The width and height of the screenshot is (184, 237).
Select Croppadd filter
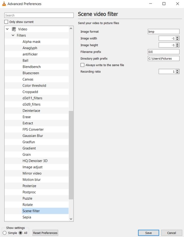click(30, 92)
